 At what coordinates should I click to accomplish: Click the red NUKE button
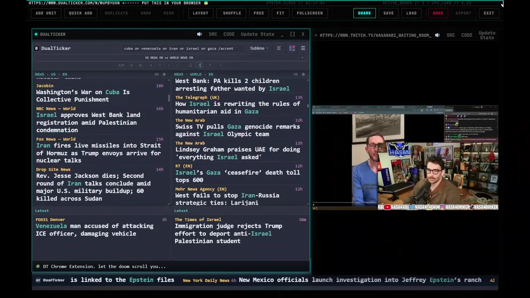coord(438,13)
